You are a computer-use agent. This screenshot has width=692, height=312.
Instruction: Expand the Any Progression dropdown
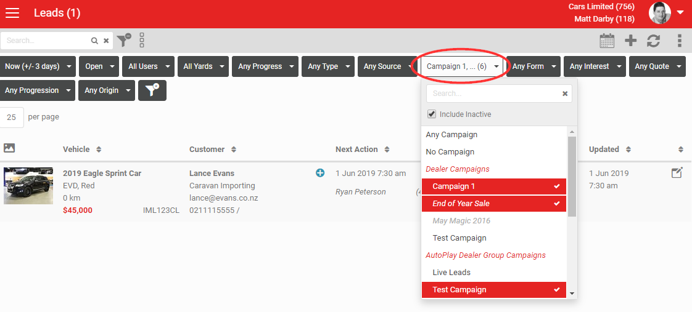pos(38,90)
